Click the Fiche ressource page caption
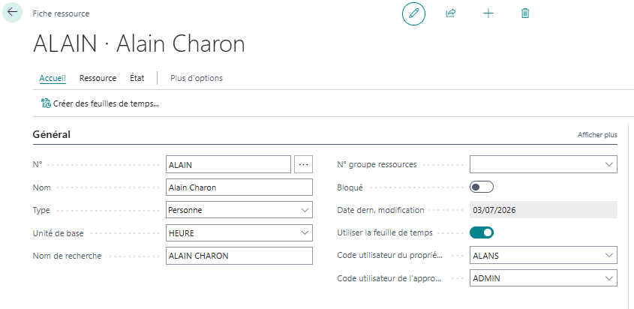This screenshot has height=309, width=634. tap(61, 13)
